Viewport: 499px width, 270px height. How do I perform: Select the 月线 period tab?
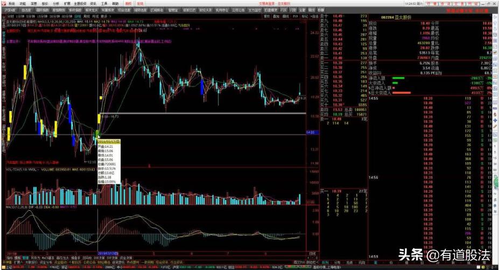coord(95,16)
